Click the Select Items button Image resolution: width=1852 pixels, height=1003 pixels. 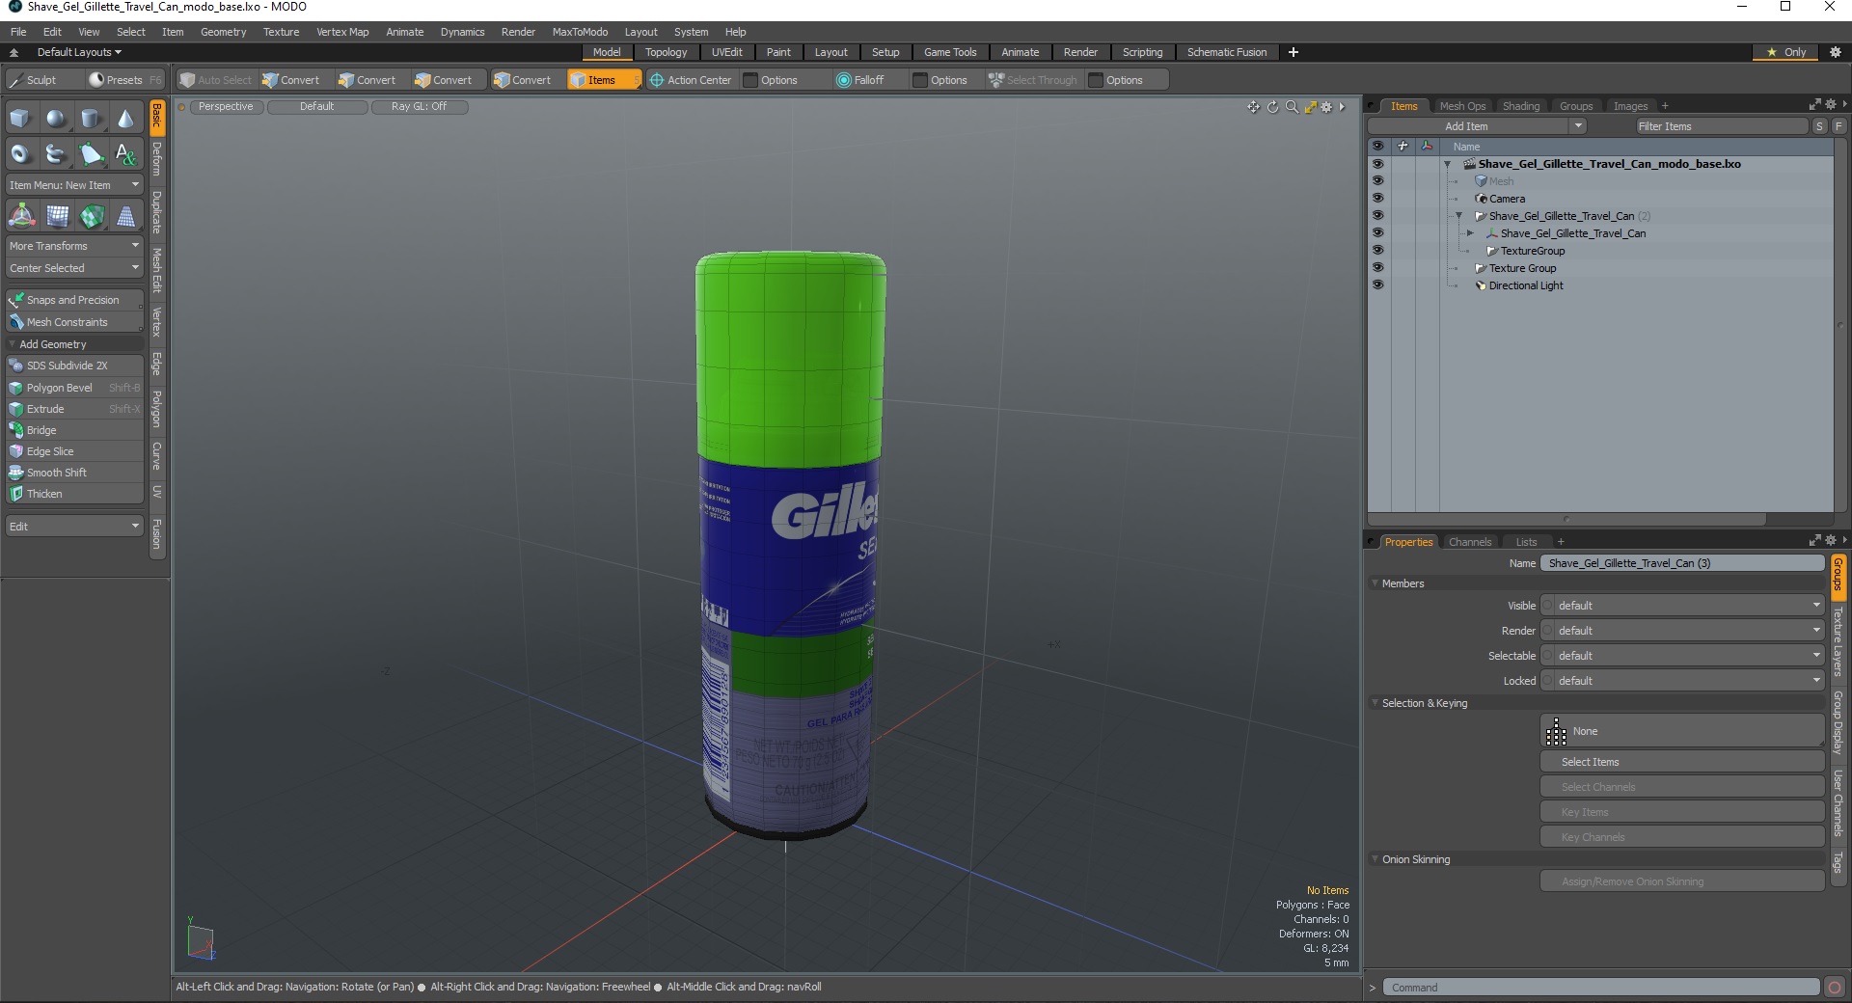[1681, 762]
